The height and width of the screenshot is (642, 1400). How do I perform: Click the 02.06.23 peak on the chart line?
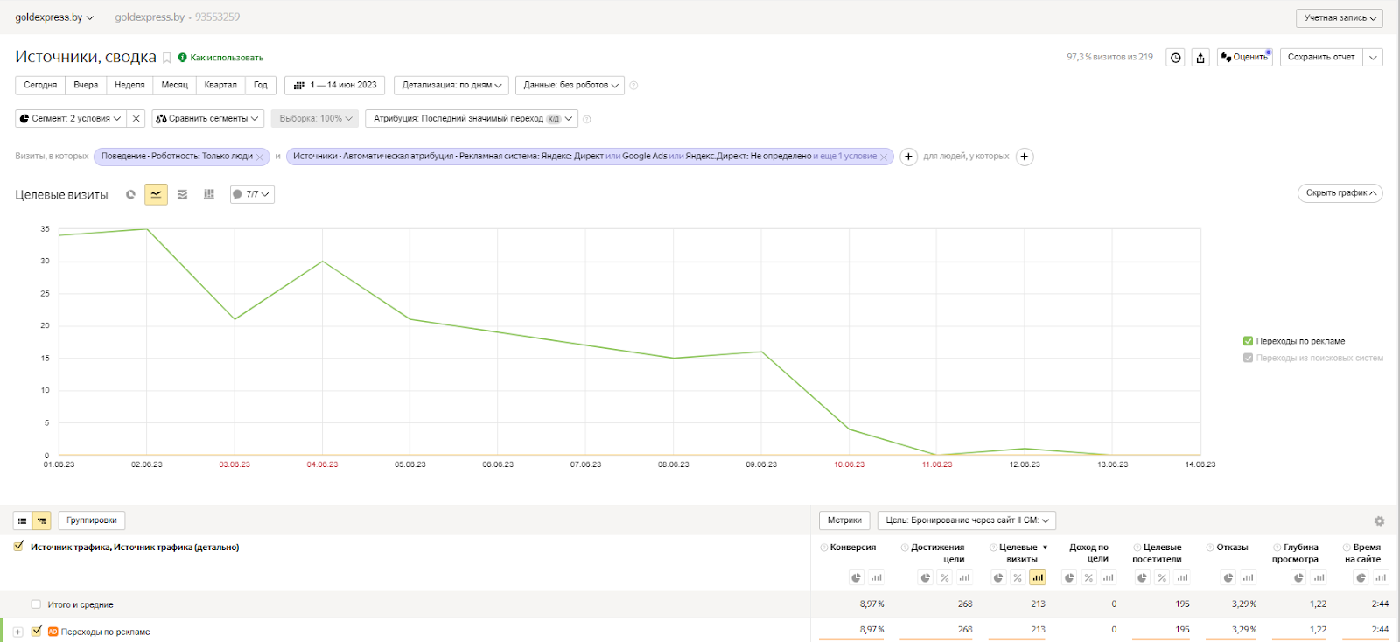(147, 229)
